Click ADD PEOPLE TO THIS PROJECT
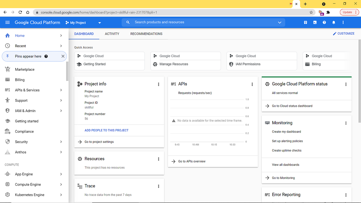Screen dimensions: 361x203 [106, 130]
